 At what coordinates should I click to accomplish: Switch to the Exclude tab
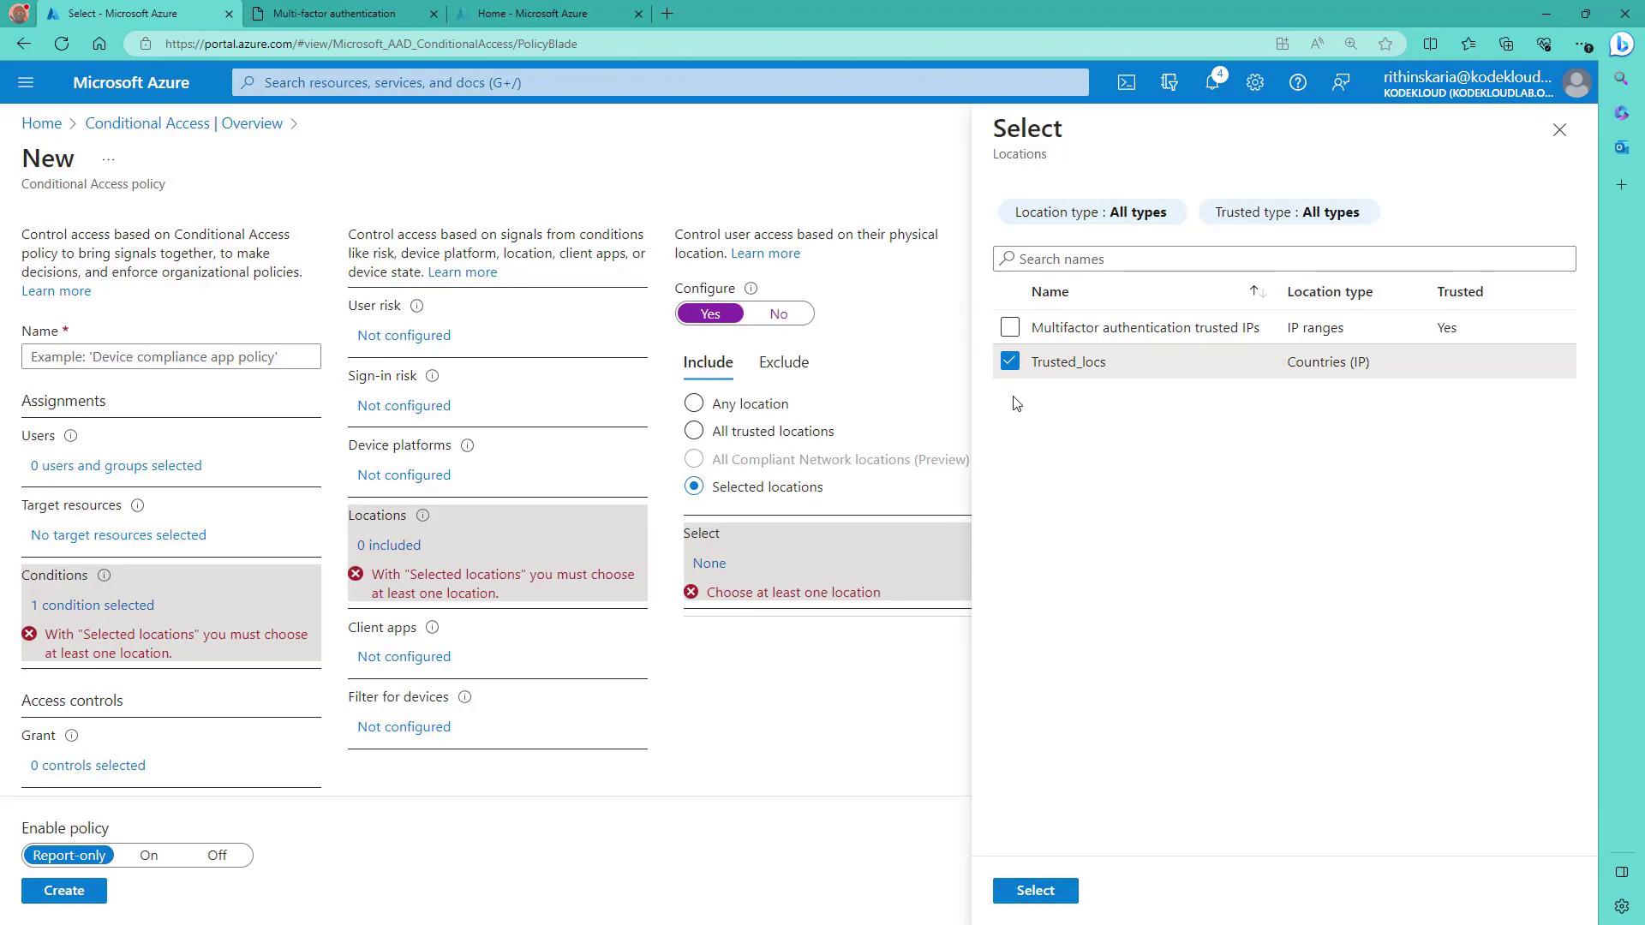784,362
